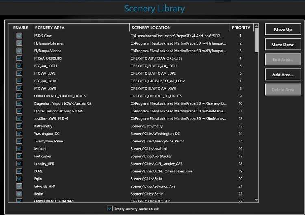Select the Washington_DC scenery area name
Image resolution: width=305 pixels, height=215 pixels.
pyautogui.click(x=47, y=134)
